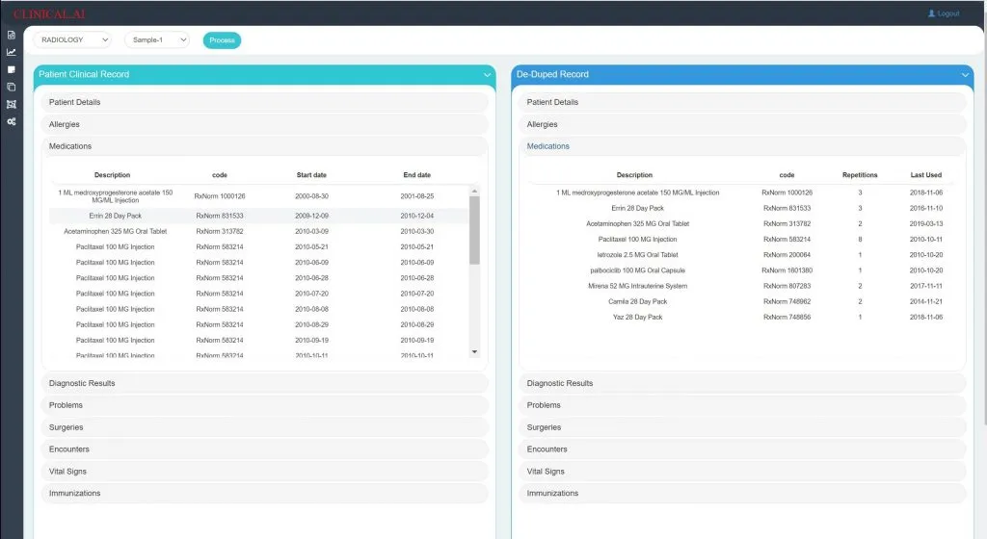This screenshot has height=539, width=987.
Task: Expand Problems in Patient Clinical Record
Action: [x=264, y=405]
